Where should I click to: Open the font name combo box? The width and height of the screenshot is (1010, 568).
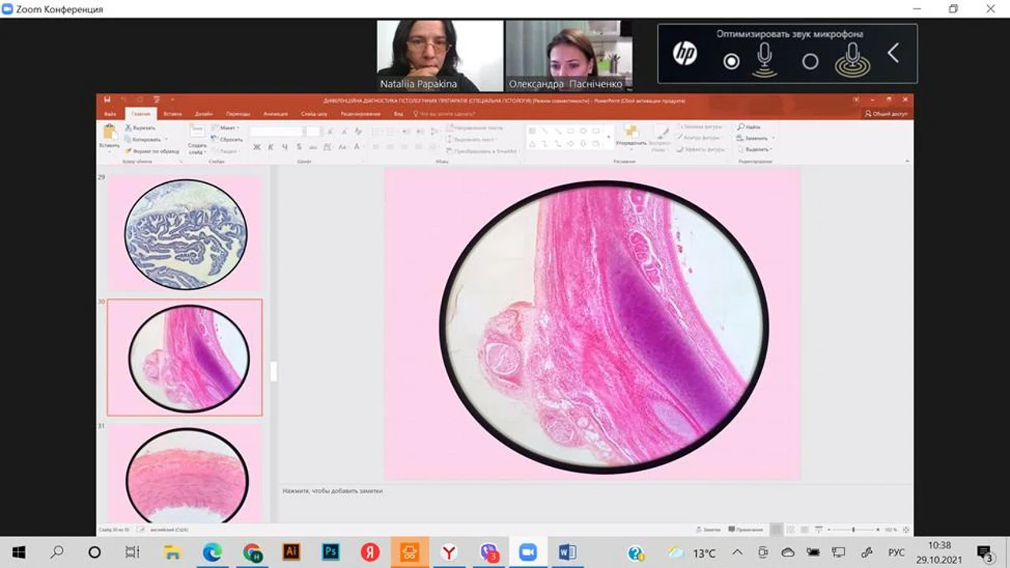tap(277, 132)
